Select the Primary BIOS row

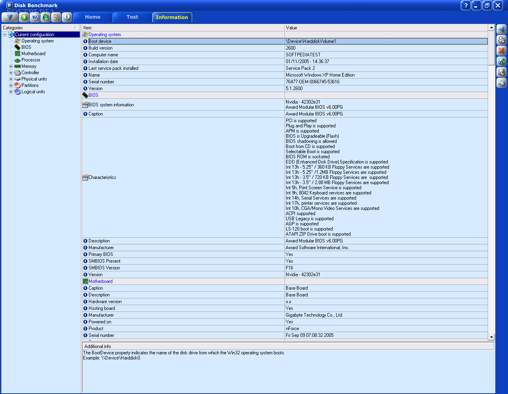point(285,254)
